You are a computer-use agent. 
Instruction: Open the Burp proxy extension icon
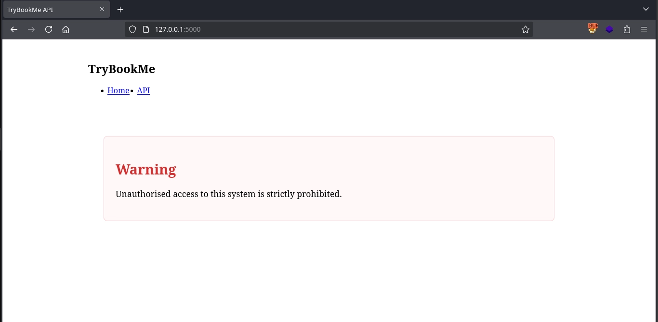click(x=592, y=29)
